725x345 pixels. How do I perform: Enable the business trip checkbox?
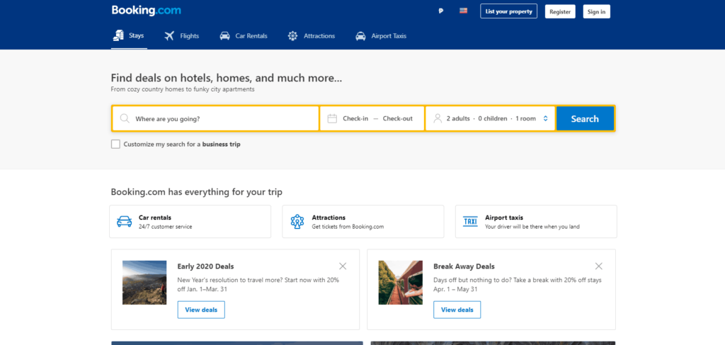[115, 145]
